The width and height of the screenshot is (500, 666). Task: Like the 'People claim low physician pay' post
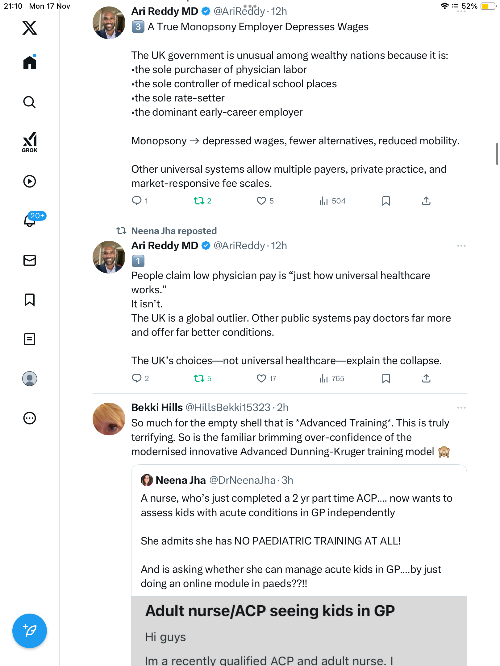261,378
